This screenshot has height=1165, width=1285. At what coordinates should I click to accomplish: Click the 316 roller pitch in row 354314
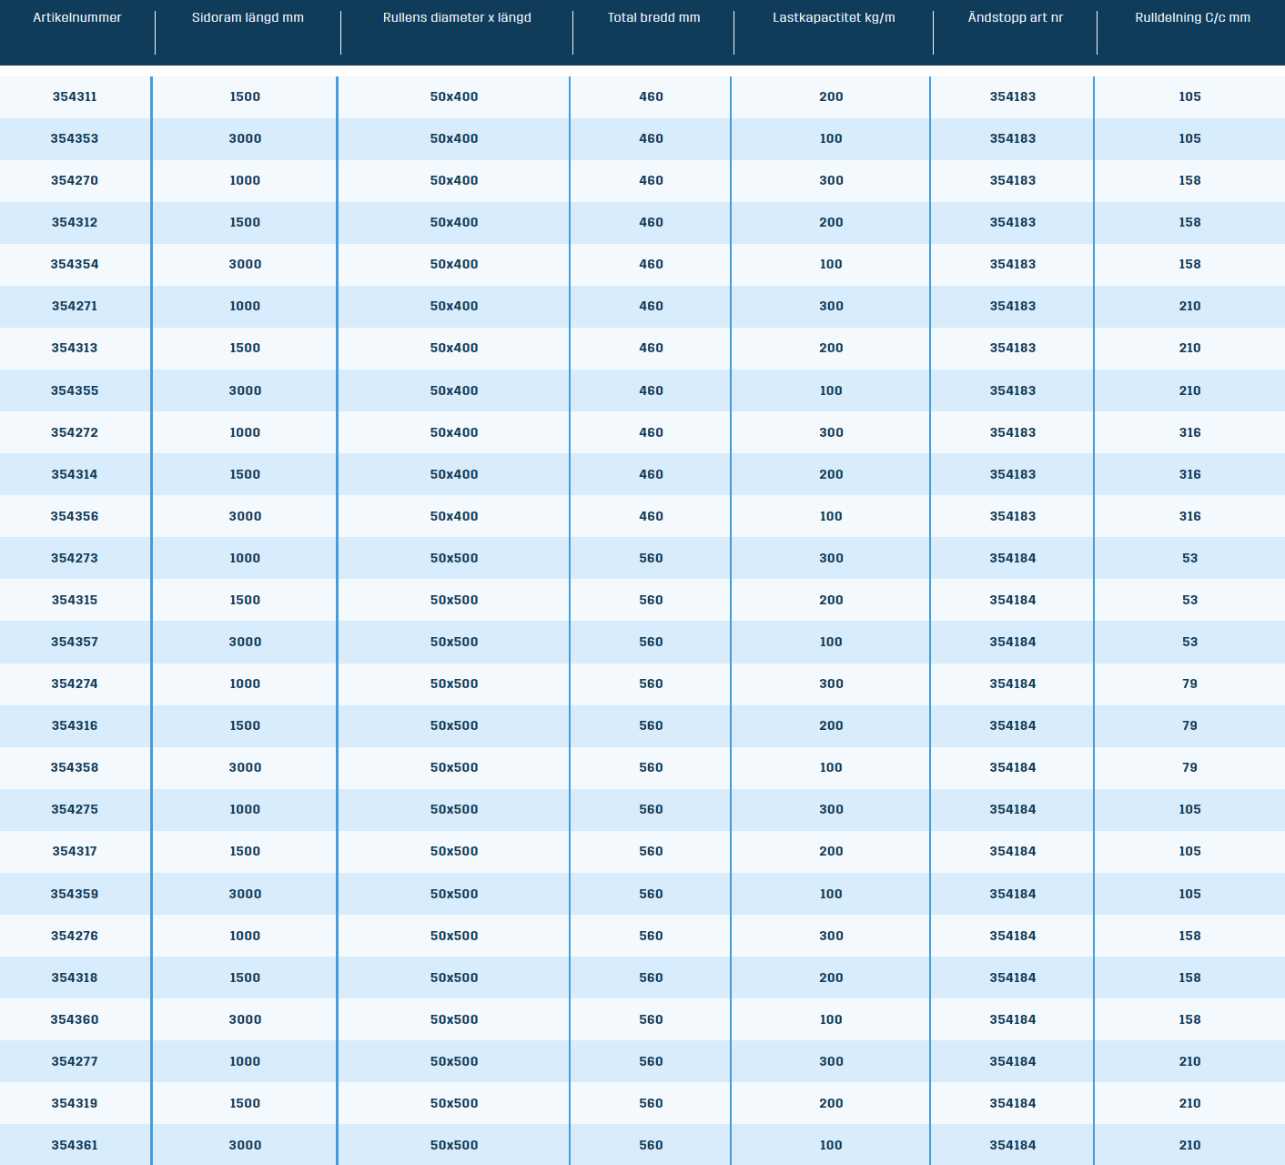click(x=1190, y=474)
